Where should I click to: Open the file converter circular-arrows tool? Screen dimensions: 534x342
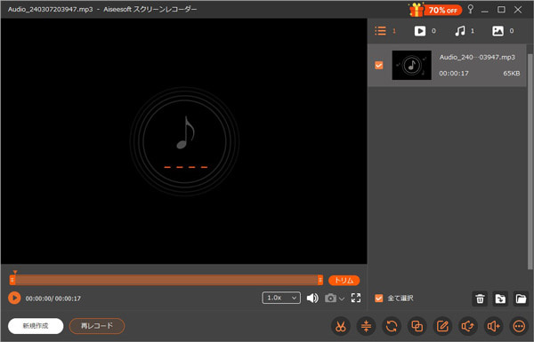point(392,326)
